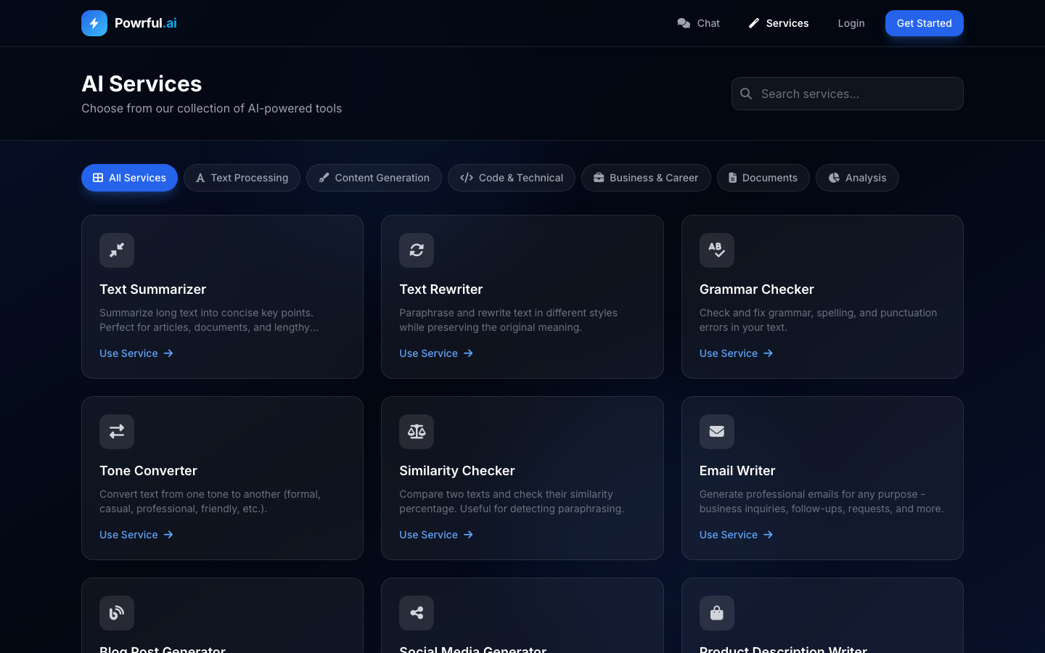Open the Services nav item
Screen dimensions: 1045x653
pyautogui.click(x=779, y=23)
